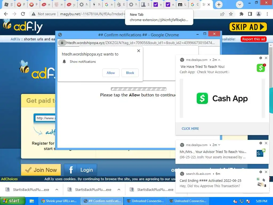The height and width of the screenshot is (205, 273).
Task: Expand the Advisor notification chevron
Action: point(219,145)
